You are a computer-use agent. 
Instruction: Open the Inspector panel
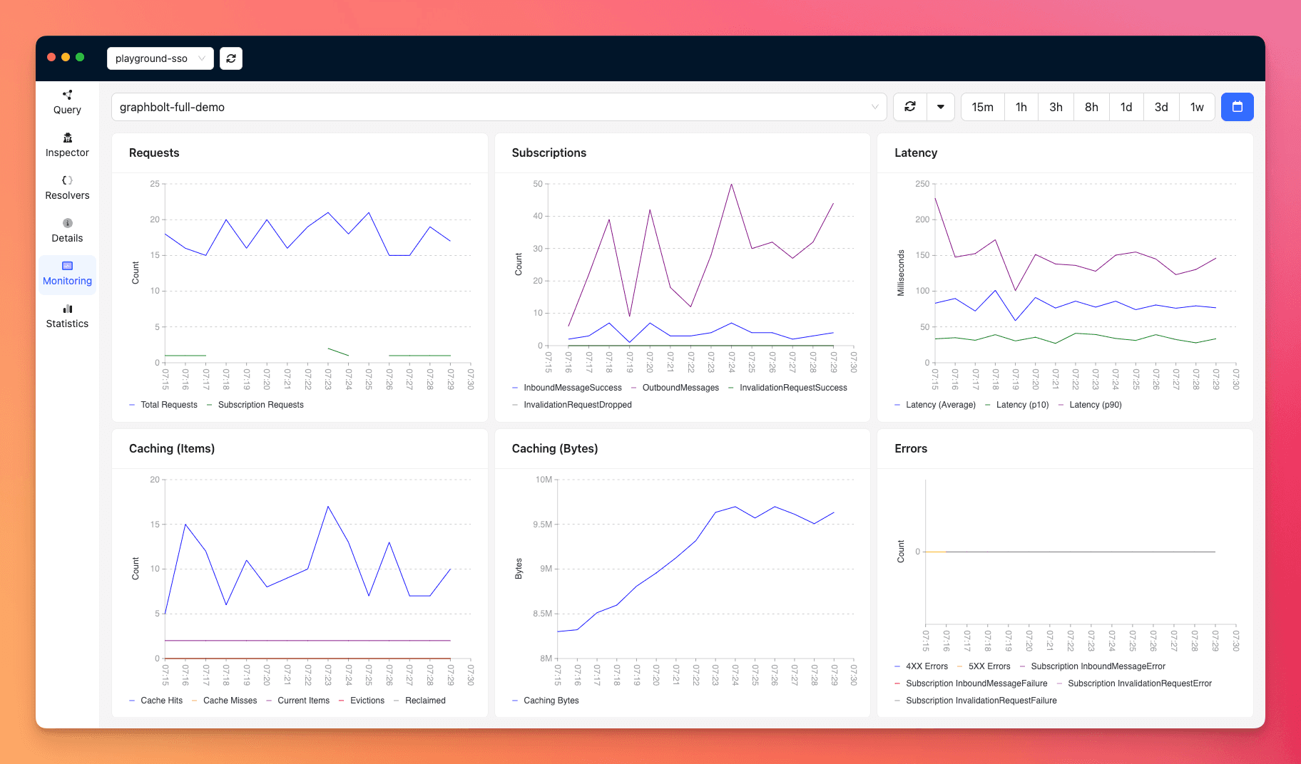[66, 144]
